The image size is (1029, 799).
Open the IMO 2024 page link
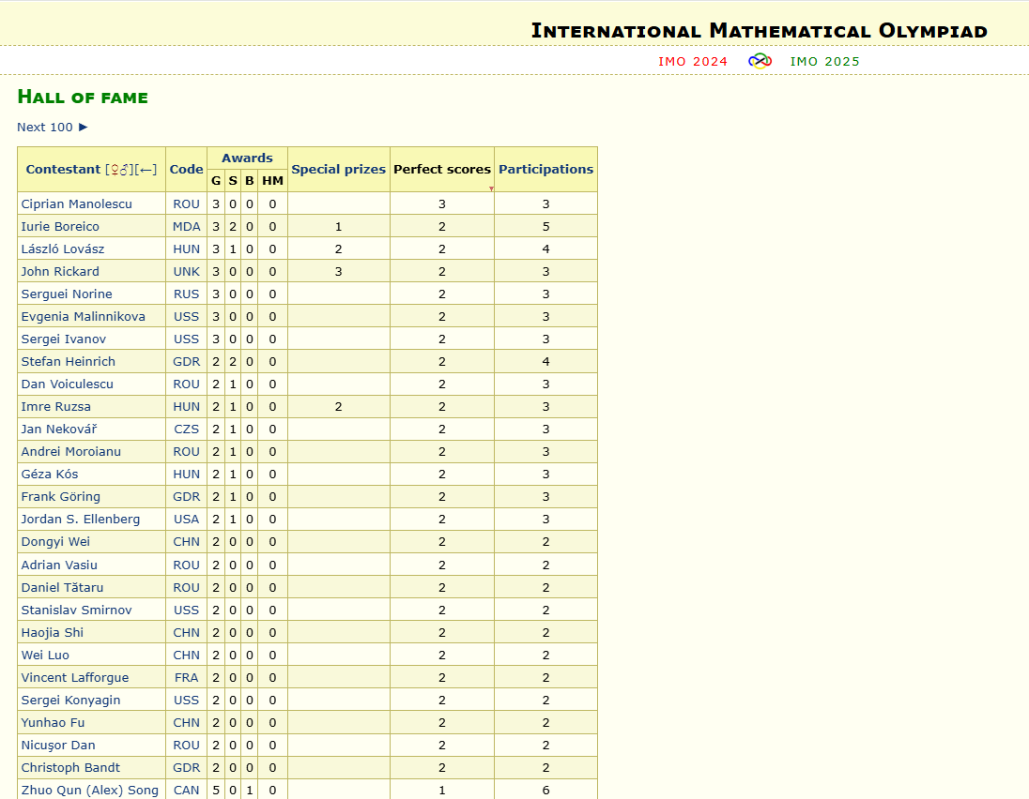693,61
